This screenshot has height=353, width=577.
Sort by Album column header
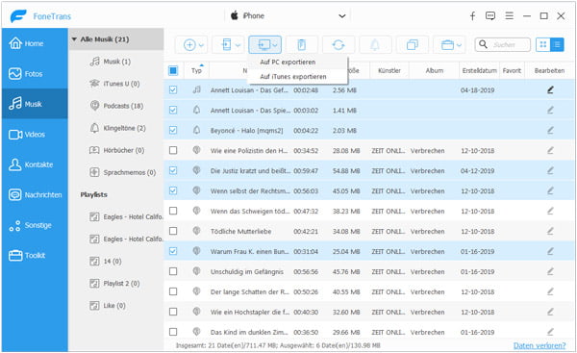tap(435, 70)
